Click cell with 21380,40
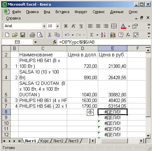Viewport: 152px width, 151px height. coord(113,63)
